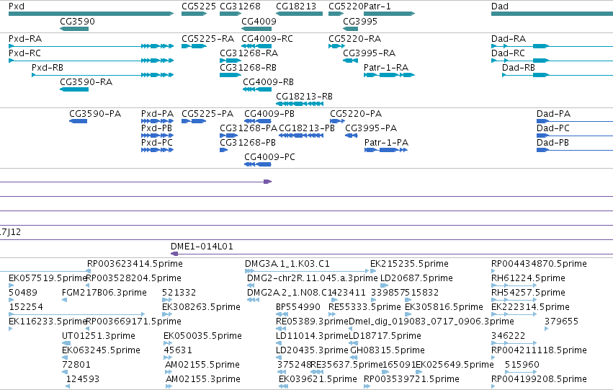Open protein CG3995-PA
This screenshot has width=613, height=390.
(371, 128)
